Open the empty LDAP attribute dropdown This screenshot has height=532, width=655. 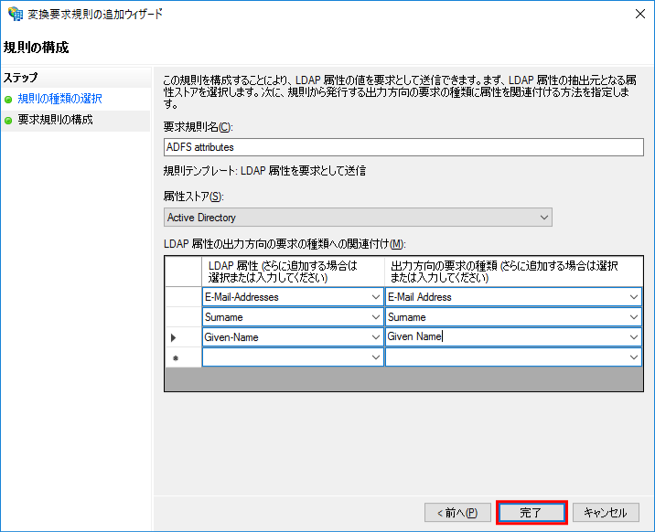pyautogui.click(x=376, y=357)
